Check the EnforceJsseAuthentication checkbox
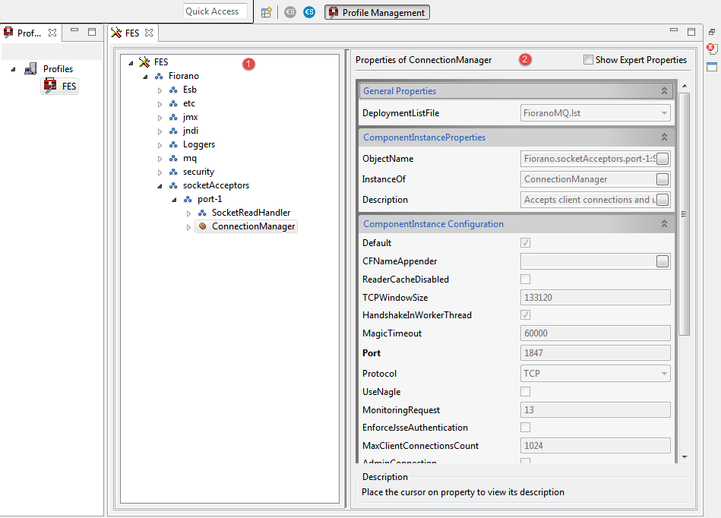Viewport: 721px width, 518px height. click(525, 428)
